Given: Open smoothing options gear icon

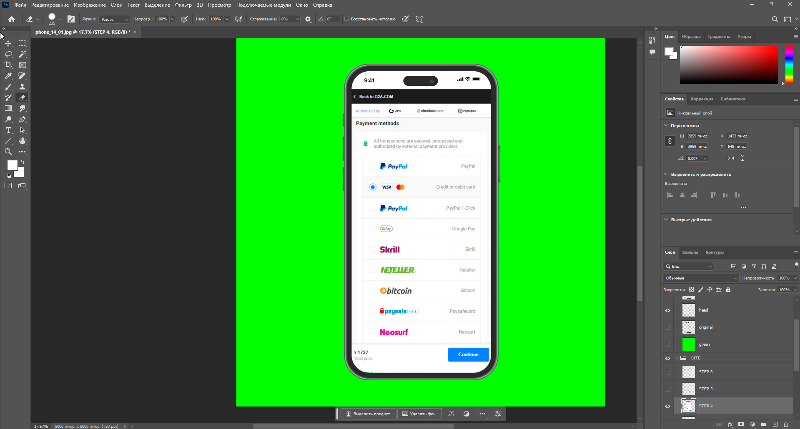Looking at the screenshot, I should click(x=308, y=19).
